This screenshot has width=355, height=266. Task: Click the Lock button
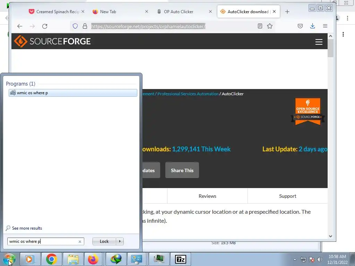coord(104,241)
